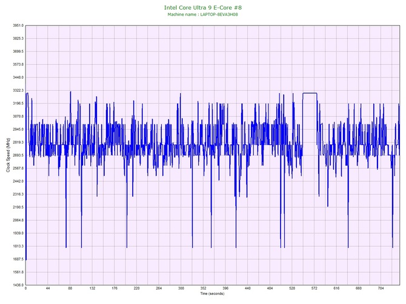Click the 572 label on the time axis
The width and height of the screenshot is (406, 304).
click(x=314, y=288)
